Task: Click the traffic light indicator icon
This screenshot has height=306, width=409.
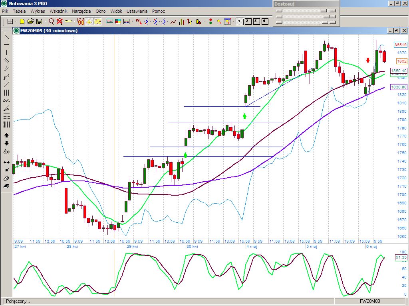Action: point(211,22)
